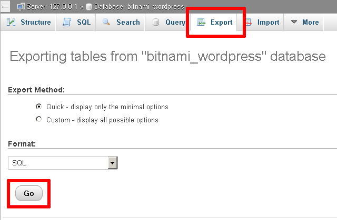The image size is (337, 220).
Task: Click the Import tab's icon
Action: pyautogui.click(x=247, y=23)
